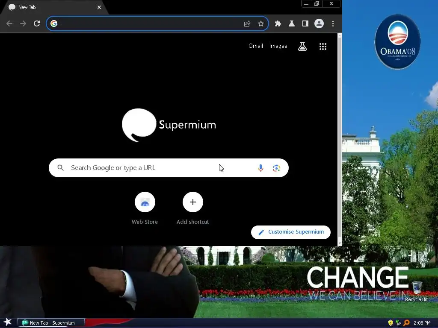
Task: Bookmark this tab with the star icon
Action: tap(261, 24)
